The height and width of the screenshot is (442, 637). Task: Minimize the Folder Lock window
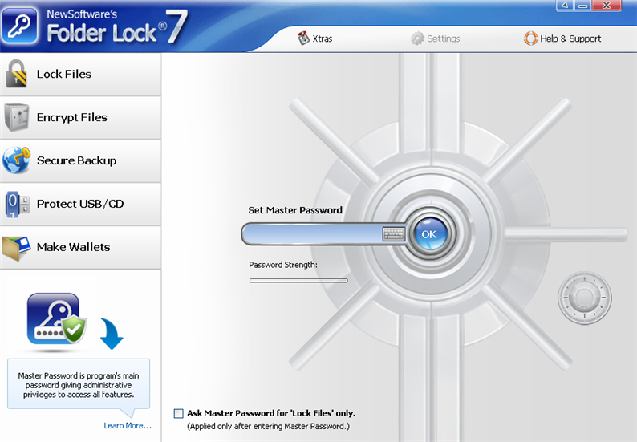[582, 6]
